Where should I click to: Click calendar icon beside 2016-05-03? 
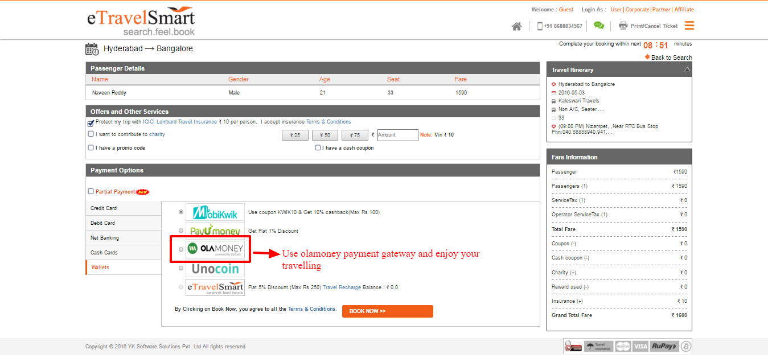click(x=554, y=93)
